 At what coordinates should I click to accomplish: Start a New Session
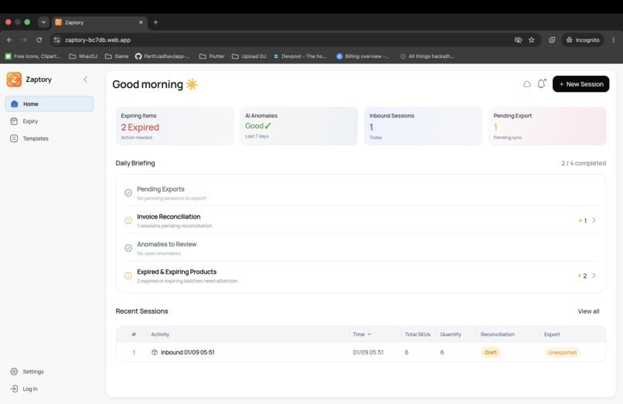580,84
